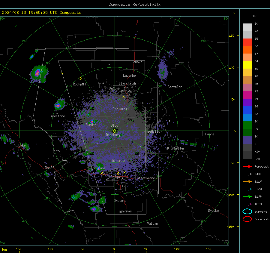270x253 pixels.
Task: Click the Sylvan town label
Action: click(115, 89)
